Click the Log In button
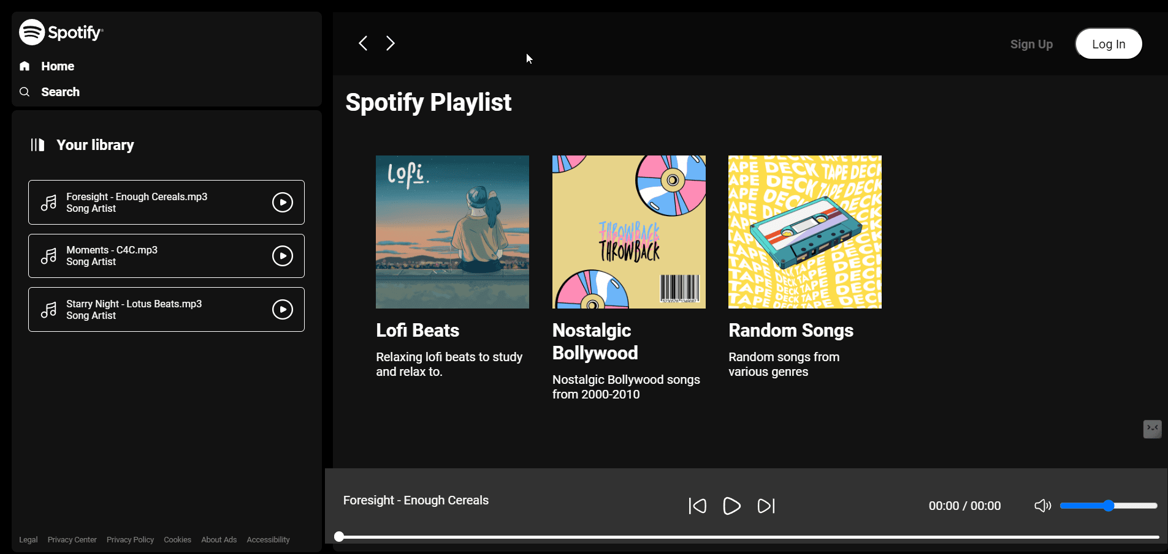 coord(1109,44)
